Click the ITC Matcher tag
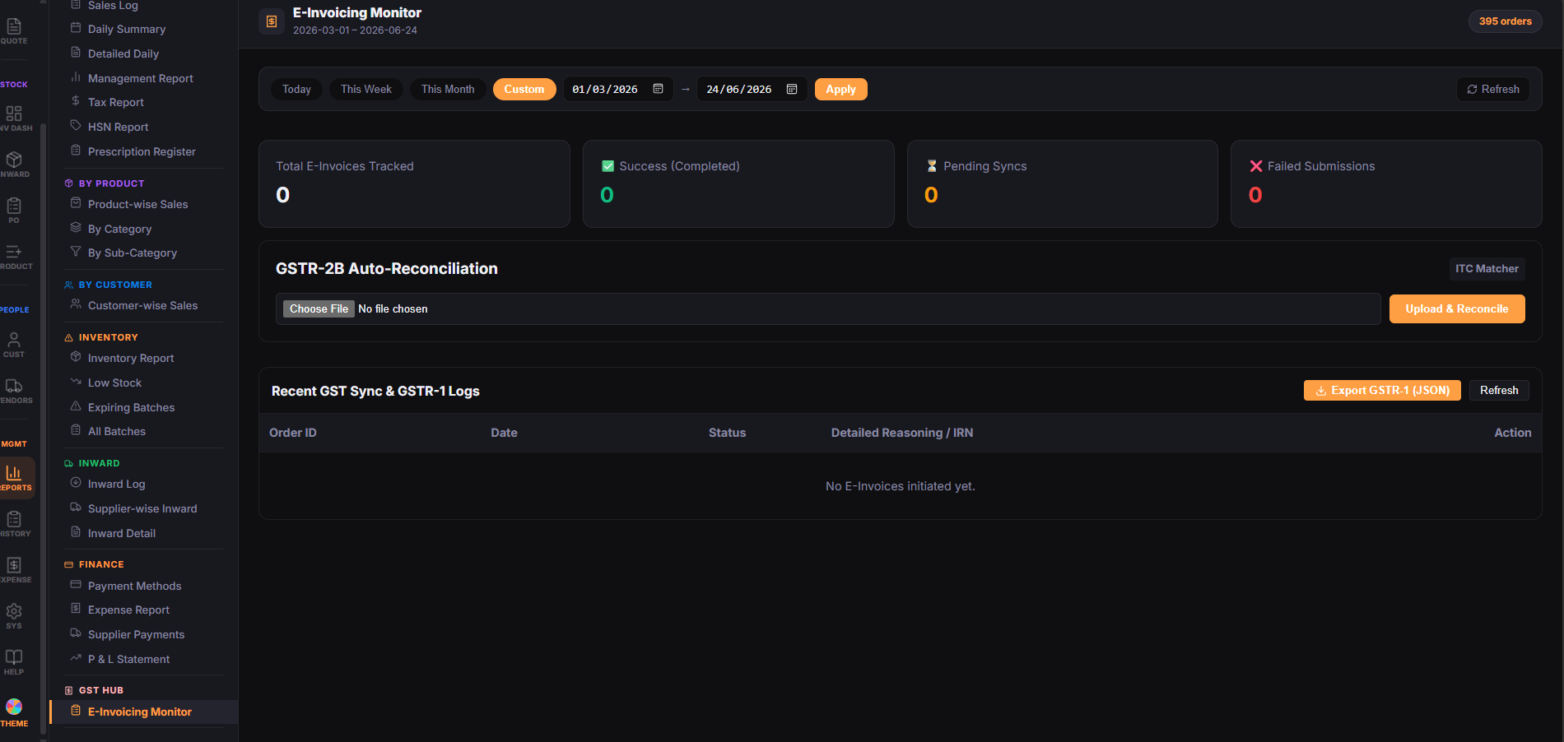Image resolution: width=1564 pixels, height=742 pixels. (1487, 269)
